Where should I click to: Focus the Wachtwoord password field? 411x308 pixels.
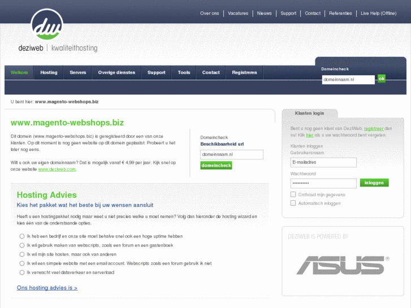click(x=323, y=183)
